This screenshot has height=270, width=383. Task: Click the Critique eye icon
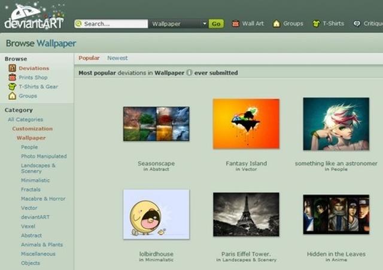[357, 24]
